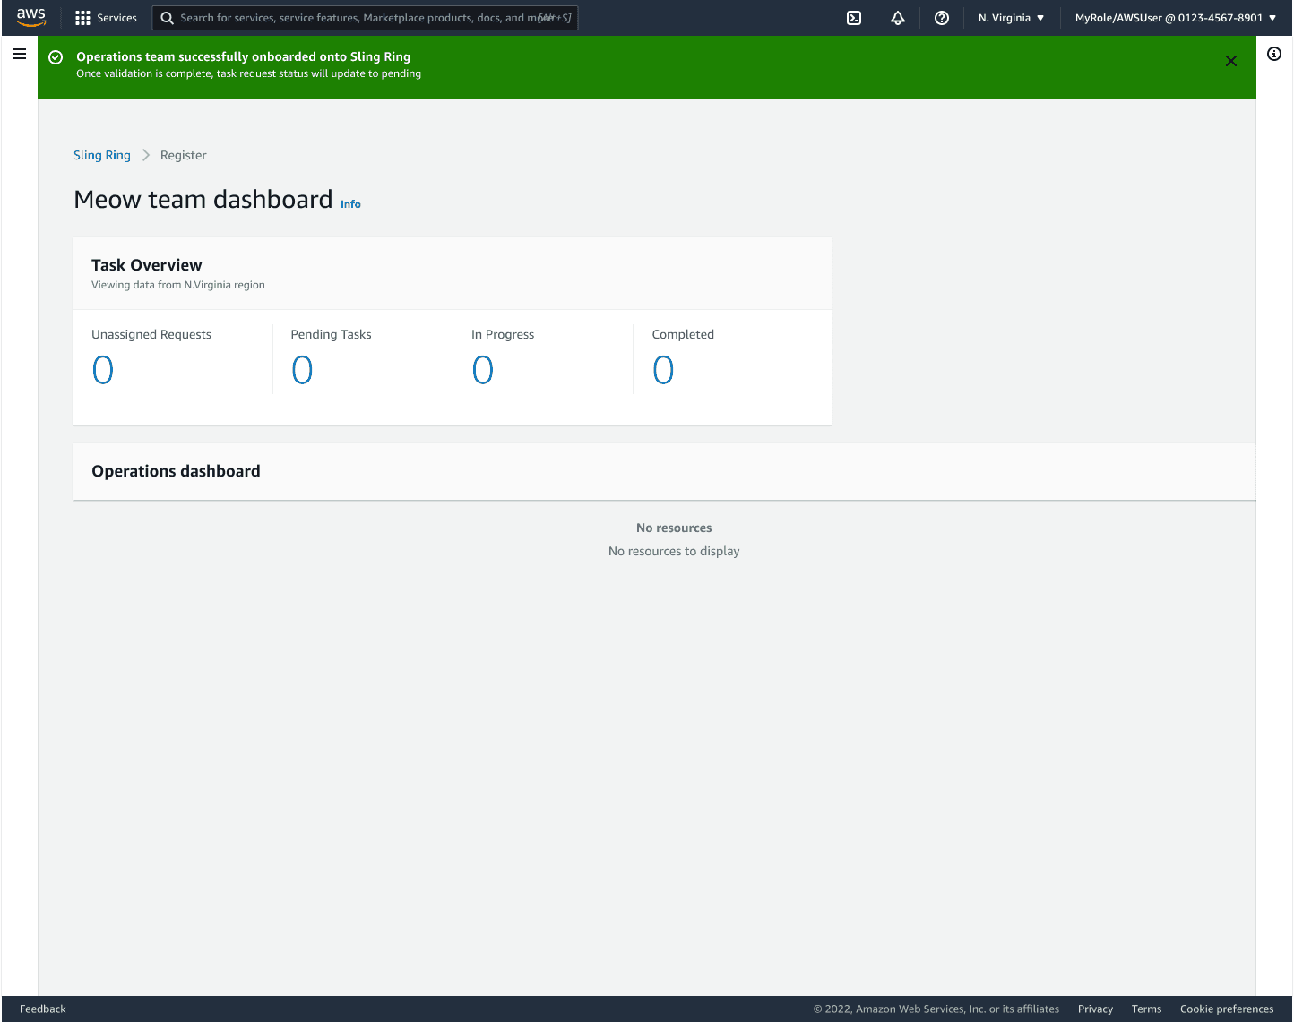This screenshot has height=1022, width=1294.
Task: Open Completed count 0
Action: point(663,370)
